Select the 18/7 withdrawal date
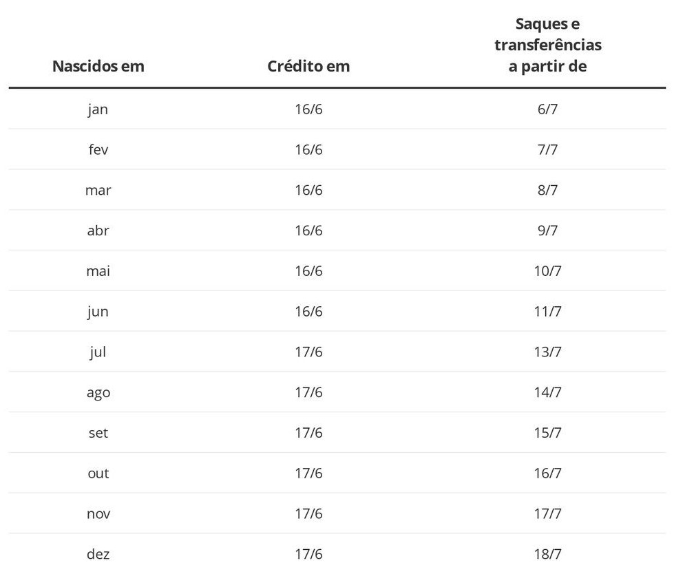Screen dimensions: 674x576 [547, 555]
